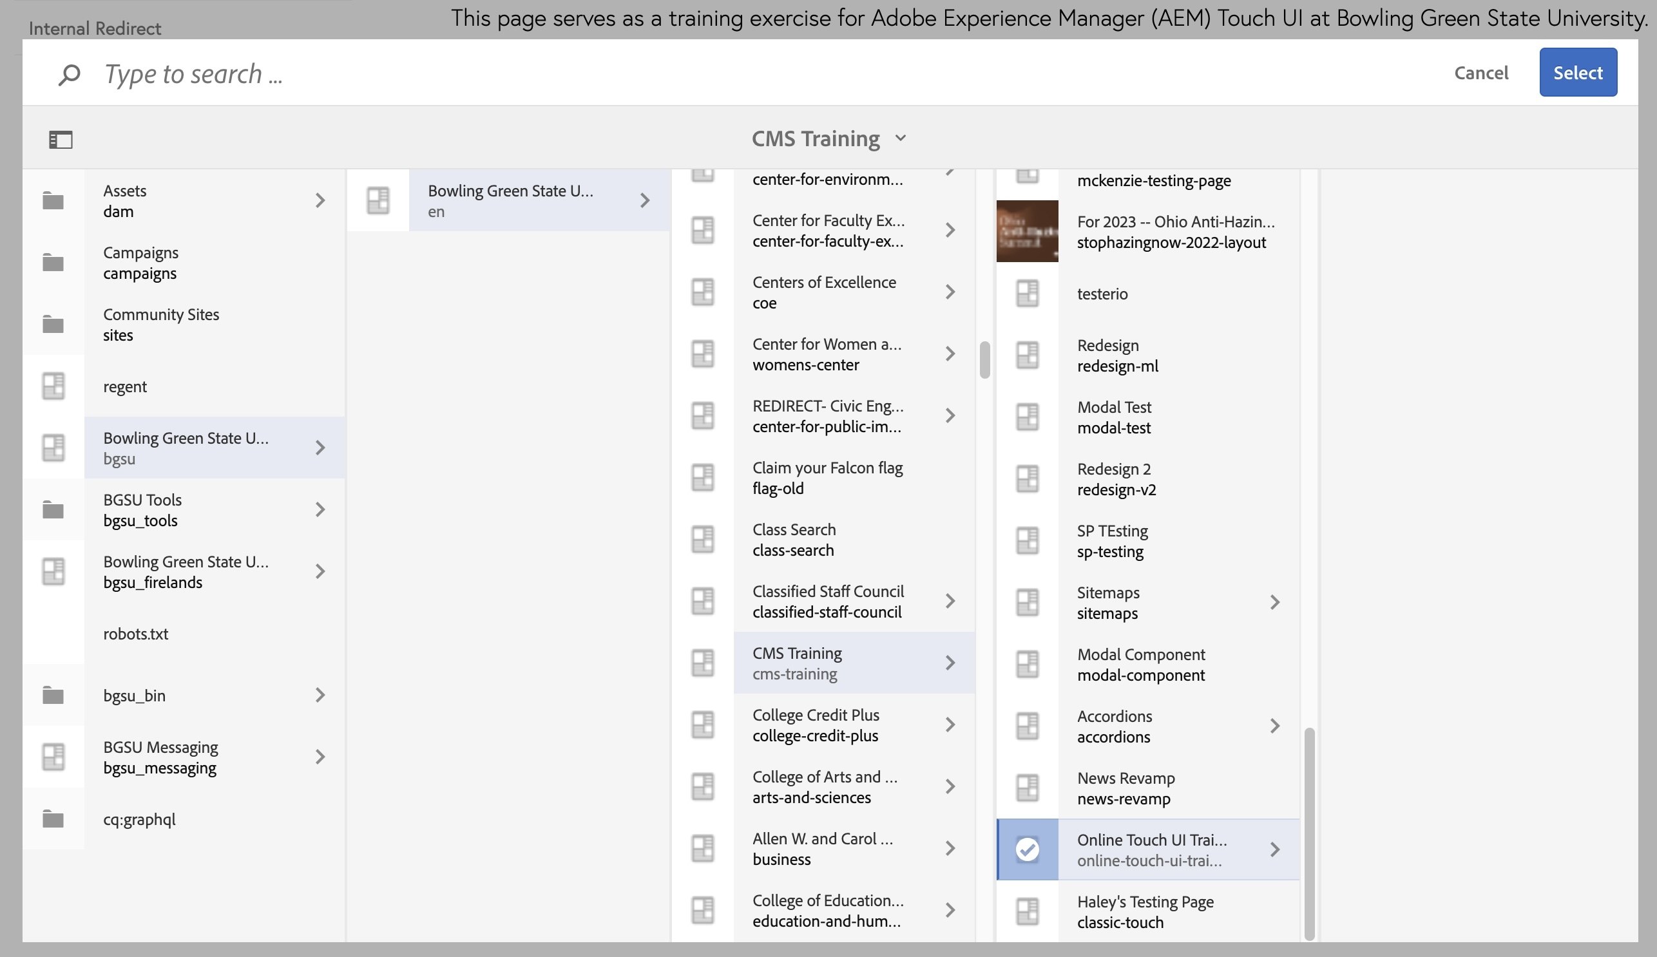Viewport: 1657px width, 957px height.
Task: Expand the Assets dam folder chevron
Action: coord(320,200)
